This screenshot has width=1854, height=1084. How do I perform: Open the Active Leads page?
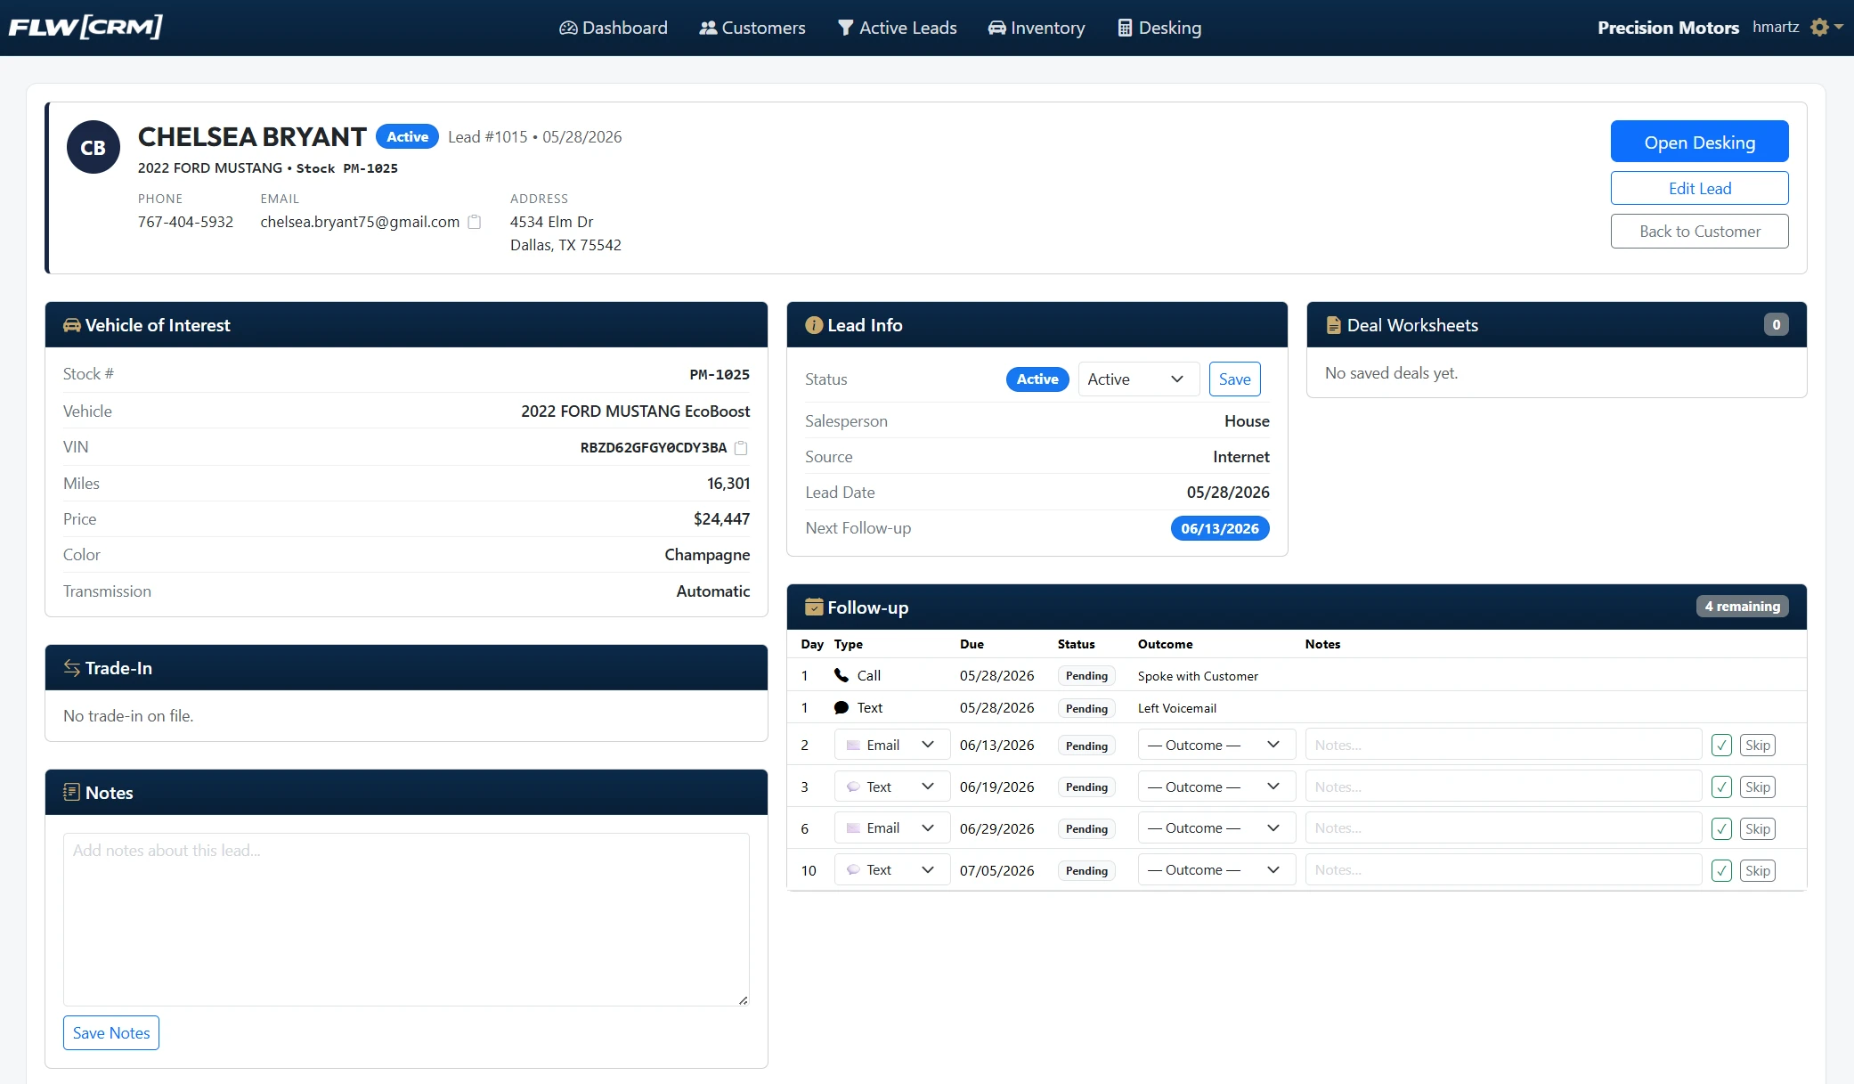click(898, 28)
